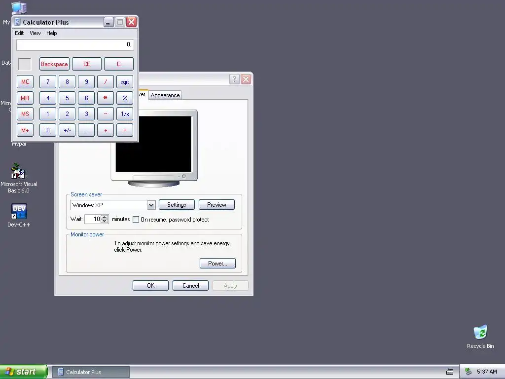Screen dimensions: 505x379
Task: Decrease wait minutes with down arrow
Action: click(105, 222)
